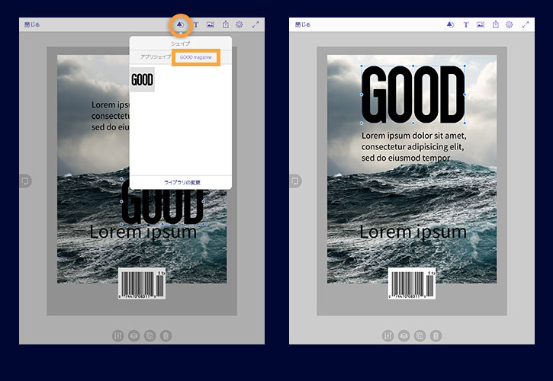Open the Settings gear in the right-hand toolbar

pos(509,24)
